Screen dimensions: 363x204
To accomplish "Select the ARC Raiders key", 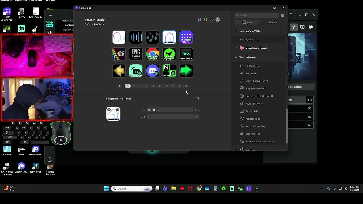I will [119, 54].
